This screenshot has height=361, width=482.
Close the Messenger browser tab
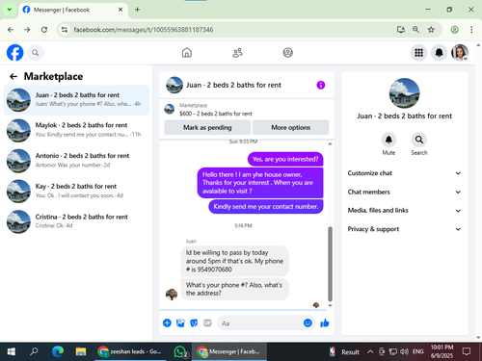(120, 10)
